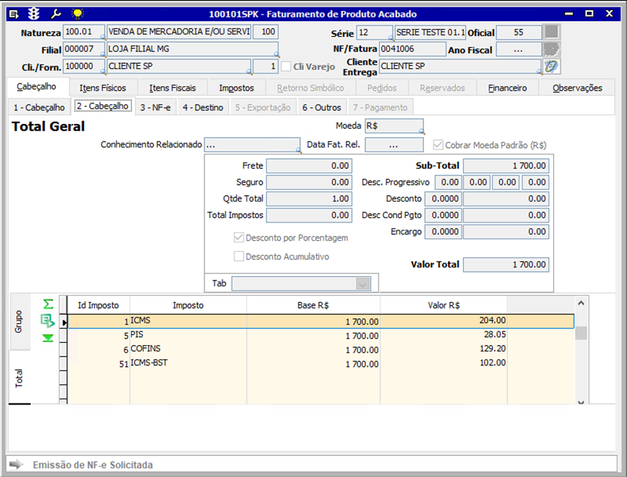The height and width of the screenshot is (477, 627).
Task: Click the green export grid icon
Action: point(48,320)
